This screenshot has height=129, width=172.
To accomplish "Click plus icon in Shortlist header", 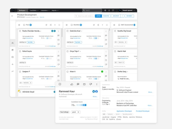I will [x=103, y=25].
